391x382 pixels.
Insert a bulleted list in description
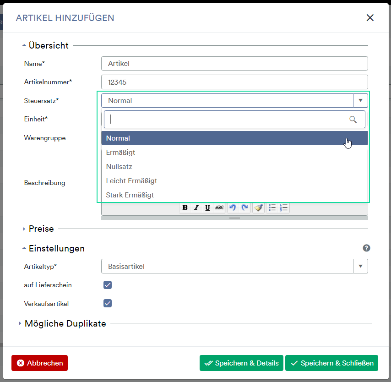point(272,207)
